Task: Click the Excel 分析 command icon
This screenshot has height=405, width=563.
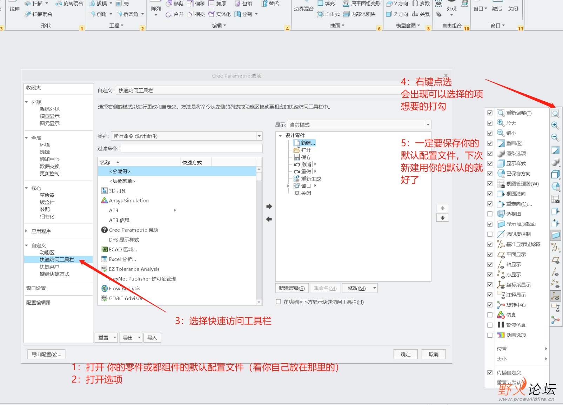Action: [104, 259]
